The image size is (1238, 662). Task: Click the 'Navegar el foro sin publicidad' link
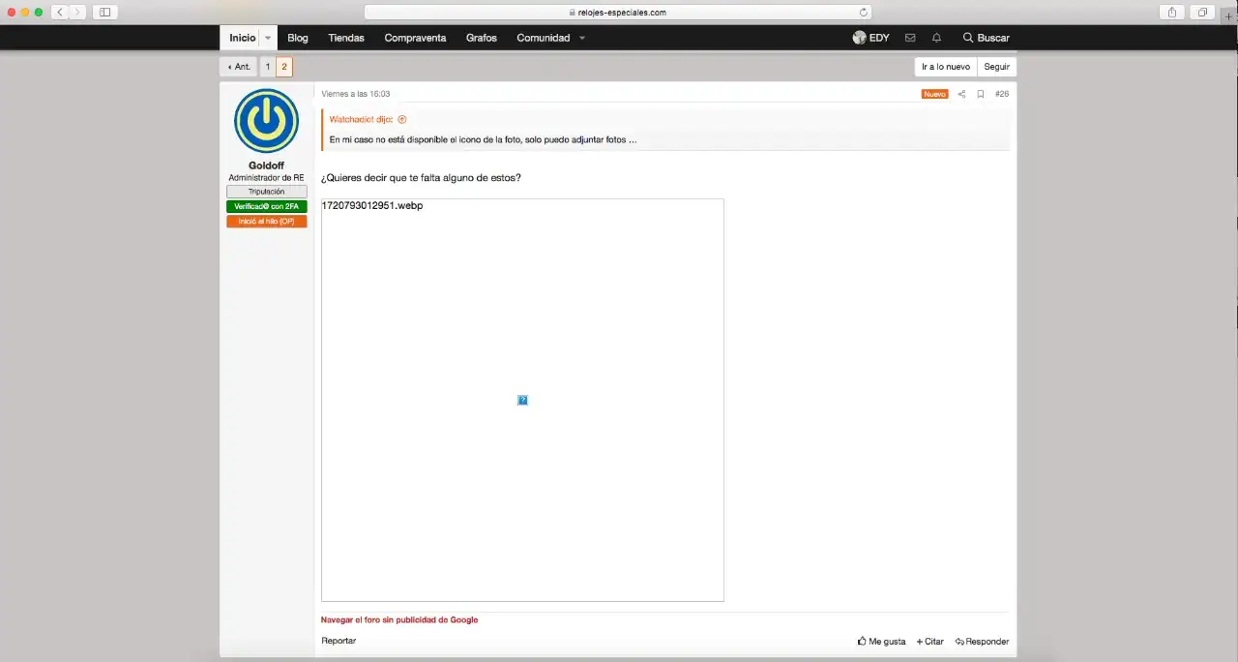[399, 619]
